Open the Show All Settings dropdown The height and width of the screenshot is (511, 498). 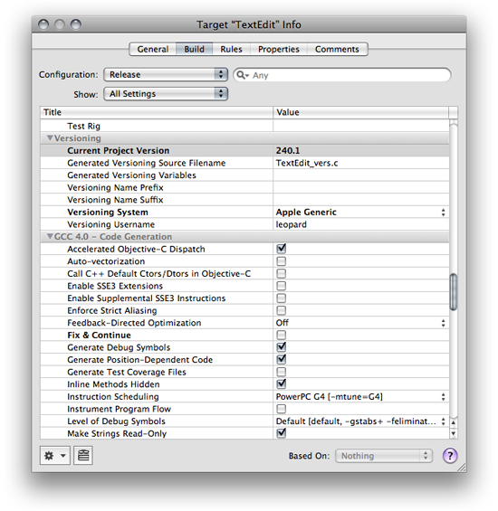[166, 94]
